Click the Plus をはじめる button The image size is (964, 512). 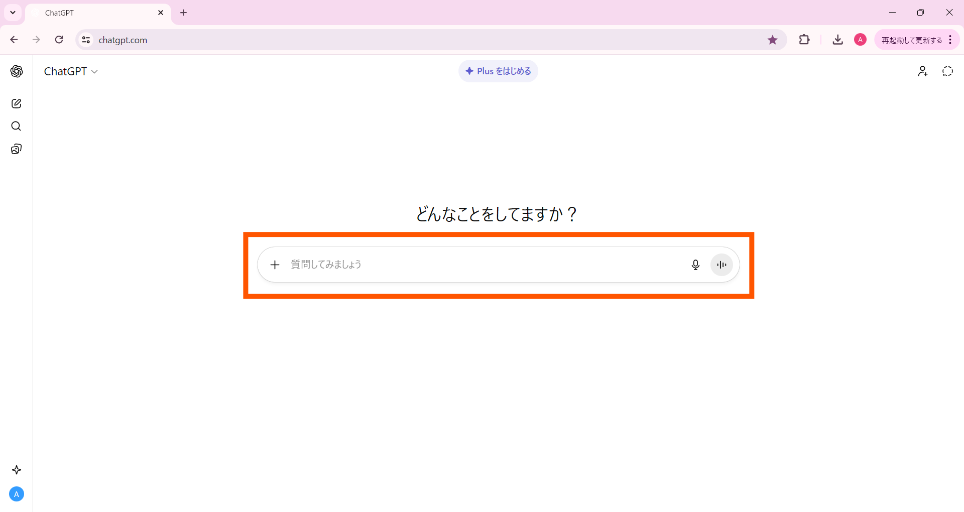(x=498, y=71)
